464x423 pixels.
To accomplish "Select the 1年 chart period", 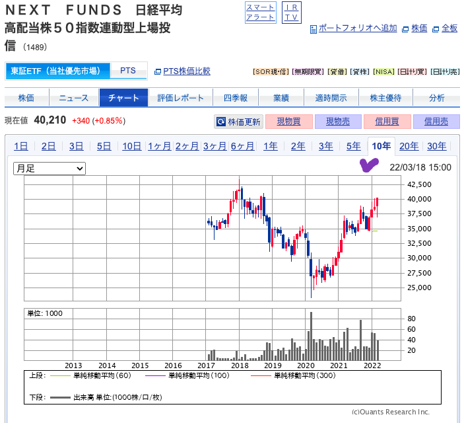I will pos(271,146).
